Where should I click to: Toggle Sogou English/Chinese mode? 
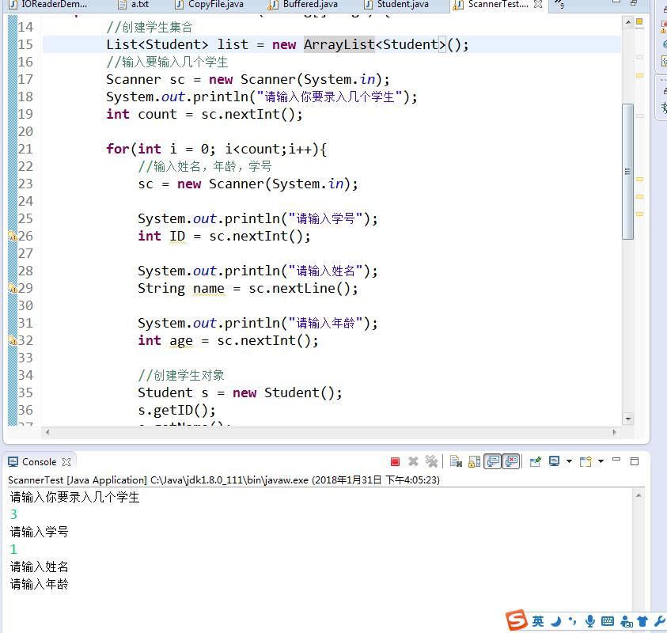click(x=538, y=621)
